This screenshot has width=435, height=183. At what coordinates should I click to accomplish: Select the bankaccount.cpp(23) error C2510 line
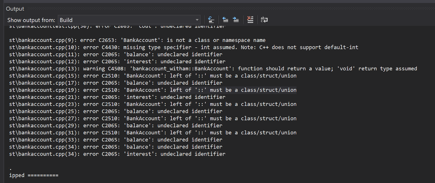[x=153, y=104]
